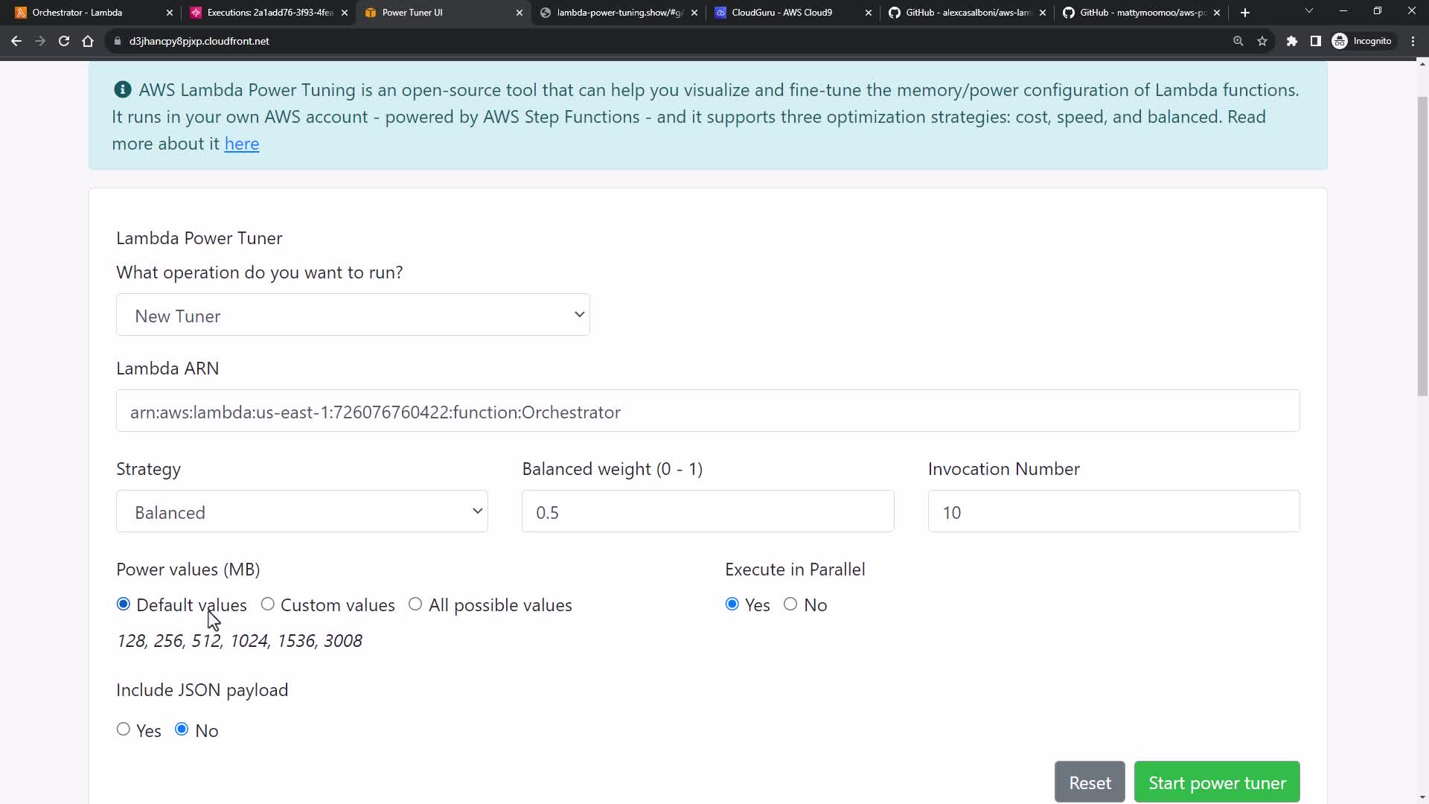Follow the 'here' link in info banner
Viewport: 1429px width, 804px height.
[242, 144]
